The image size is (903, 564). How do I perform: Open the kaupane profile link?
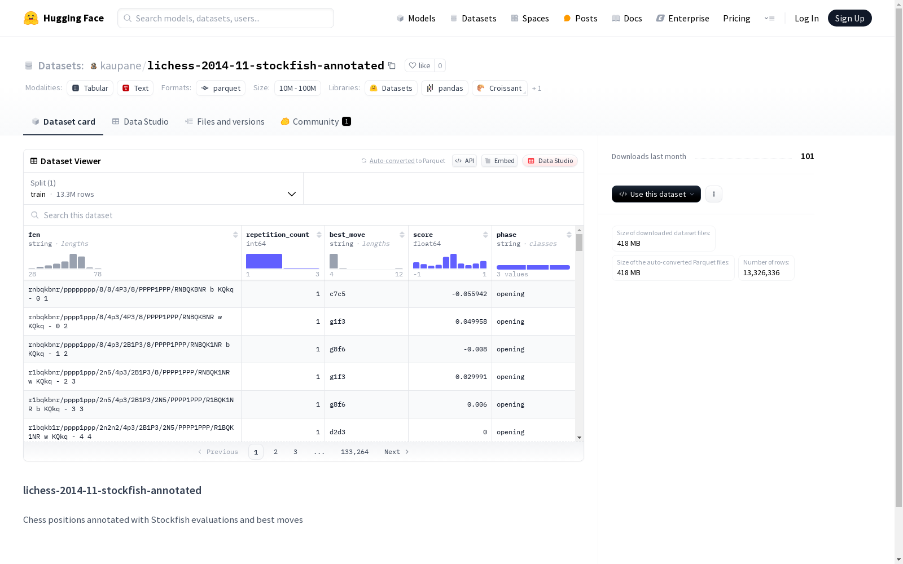pos(121,66)
